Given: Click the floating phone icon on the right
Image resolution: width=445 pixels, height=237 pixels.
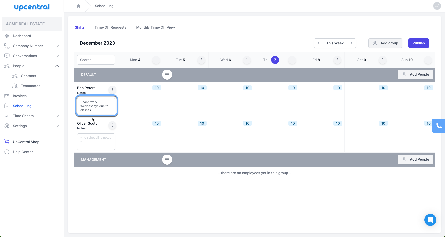Looking at the screenshot, I should coord(439,126).
